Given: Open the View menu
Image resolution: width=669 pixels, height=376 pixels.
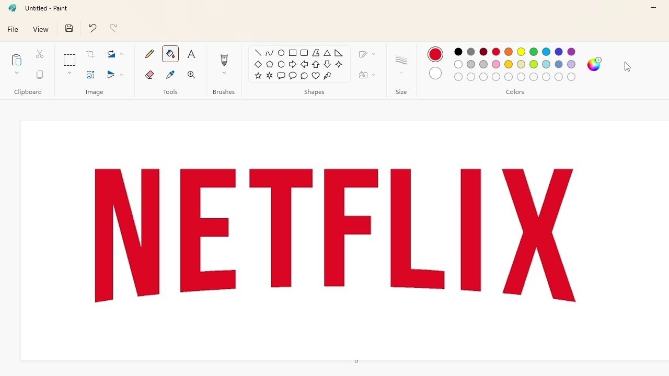Looking at the screenshot, I should point(41,29).
